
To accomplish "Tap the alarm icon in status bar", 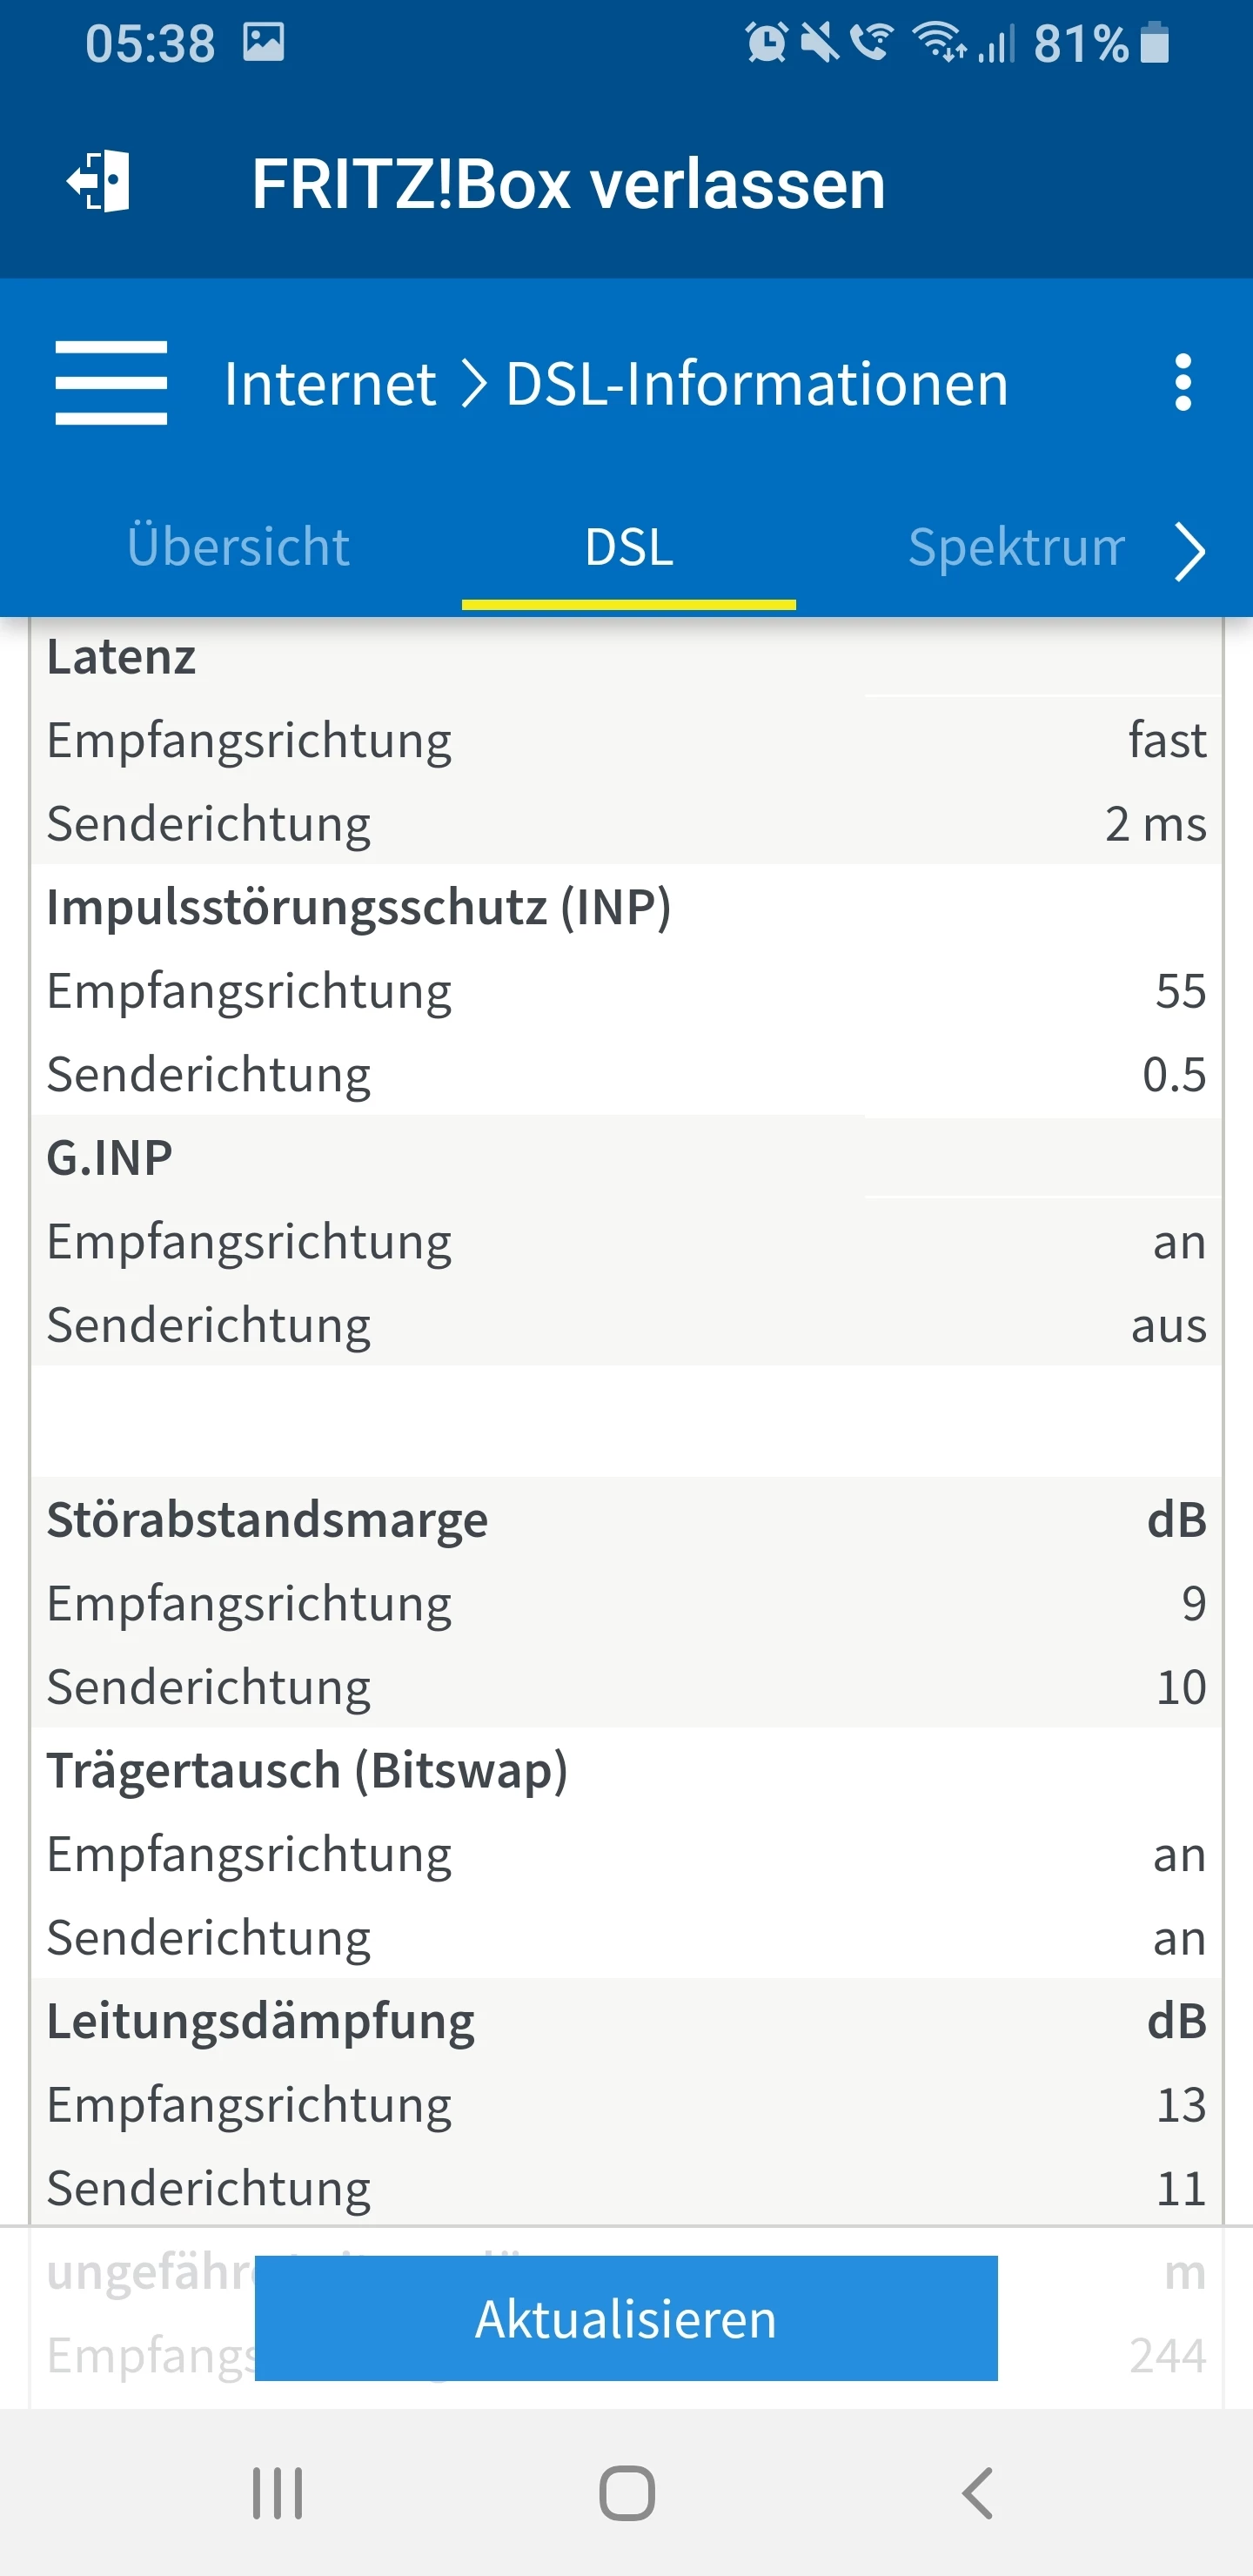I will point(766,43).
